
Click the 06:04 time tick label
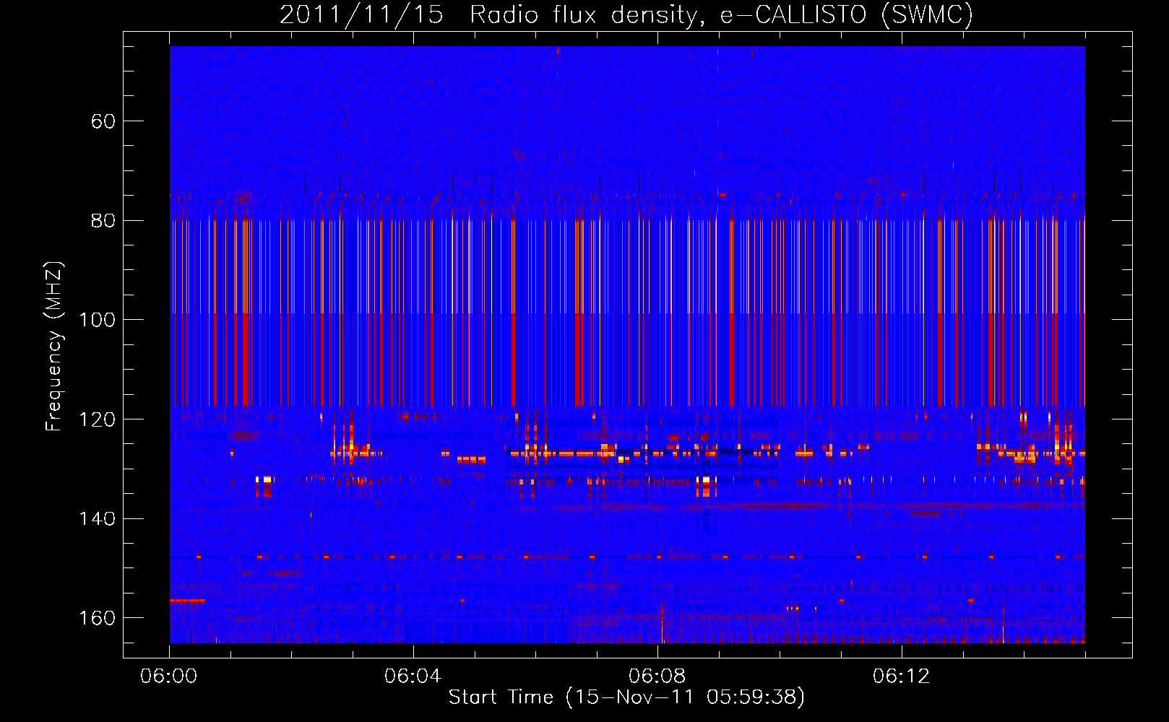(x=413, y=677)
